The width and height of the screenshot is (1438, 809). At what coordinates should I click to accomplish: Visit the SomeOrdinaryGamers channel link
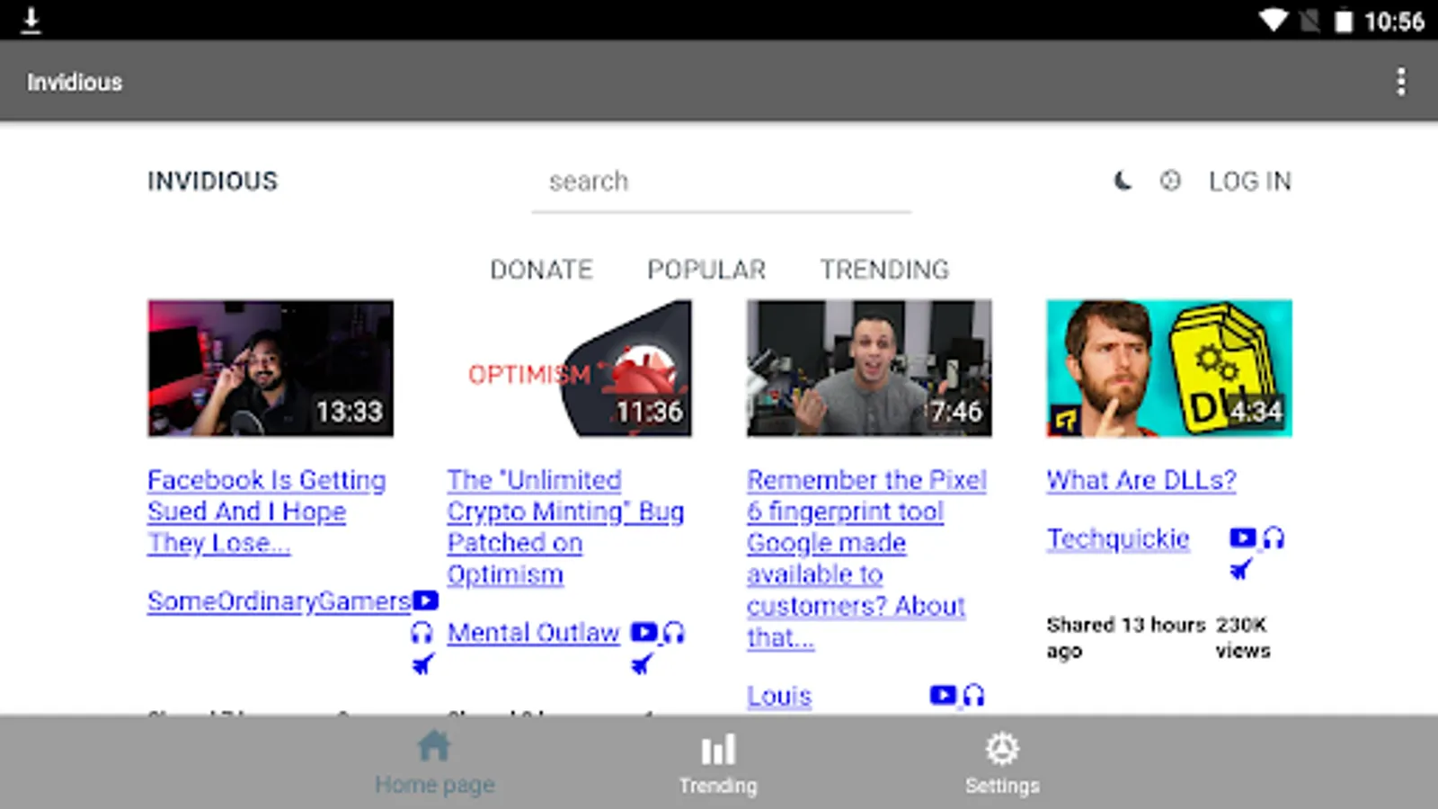[x=280, y=600]
